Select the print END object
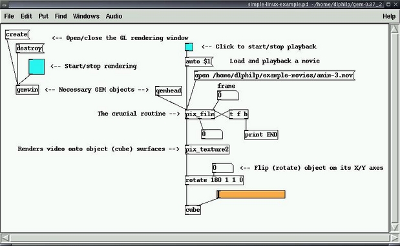Viewport: 400px width, 246px height. coord(261,134)
